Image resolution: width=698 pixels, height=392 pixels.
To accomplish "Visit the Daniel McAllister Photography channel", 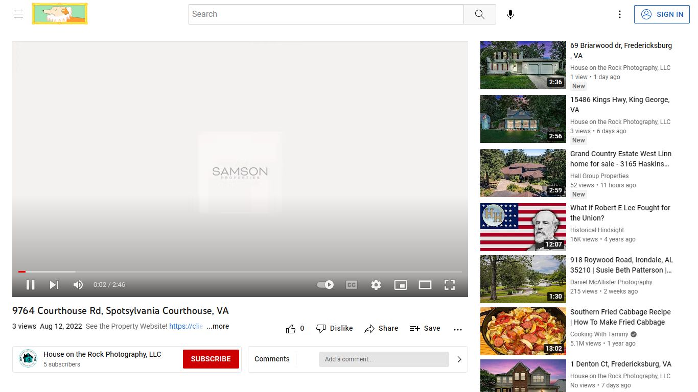I will (x=611, y=282).
